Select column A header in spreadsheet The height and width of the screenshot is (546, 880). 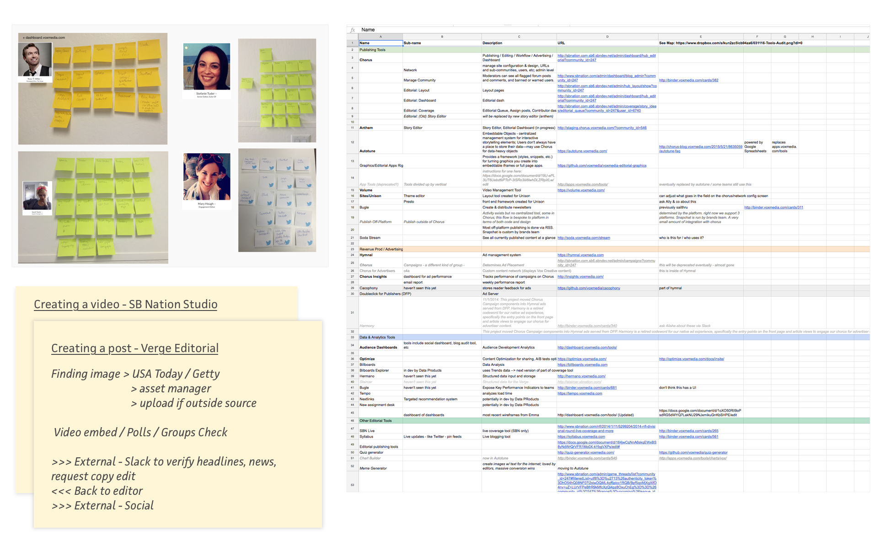click(381, 37)
